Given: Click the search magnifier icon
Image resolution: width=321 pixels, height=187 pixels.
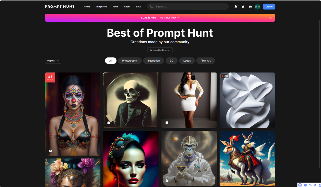Looking at the screenshot, I should pyautogui.click(x=152, y=7).
